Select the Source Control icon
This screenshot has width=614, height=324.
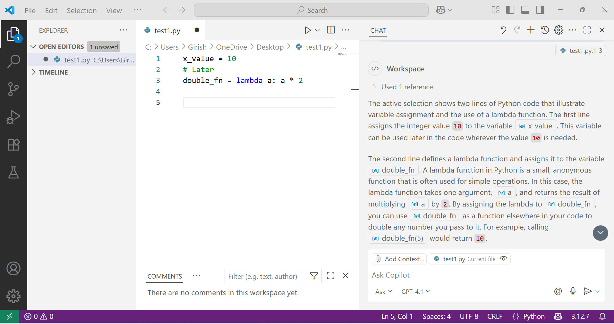click(x=13, y=89)
